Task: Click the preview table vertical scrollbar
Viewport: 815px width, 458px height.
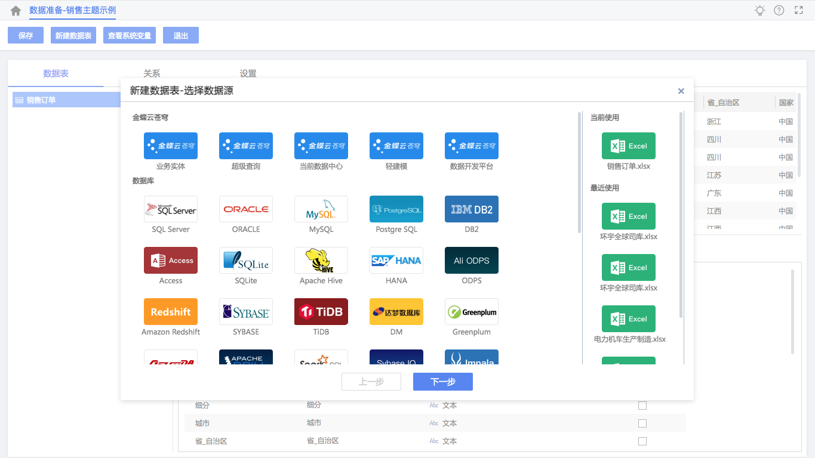Action: 799,135
